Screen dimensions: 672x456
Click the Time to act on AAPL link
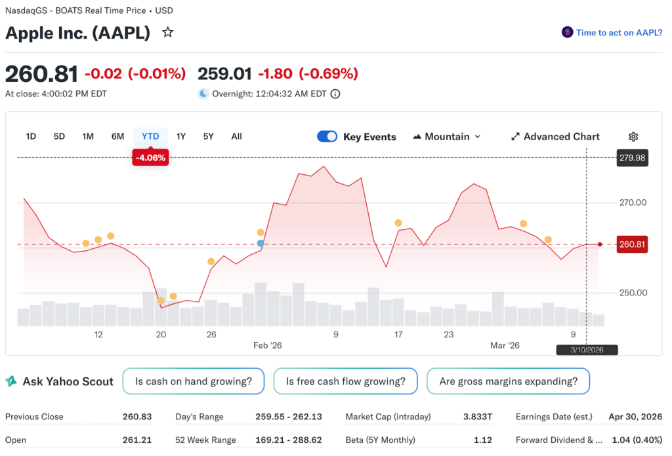(x=619, y=32)
